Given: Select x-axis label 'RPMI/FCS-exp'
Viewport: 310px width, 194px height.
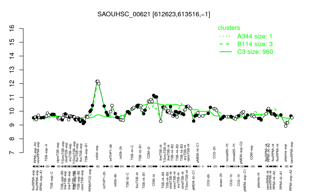Looking at the screenshot, I should [90, 180].
